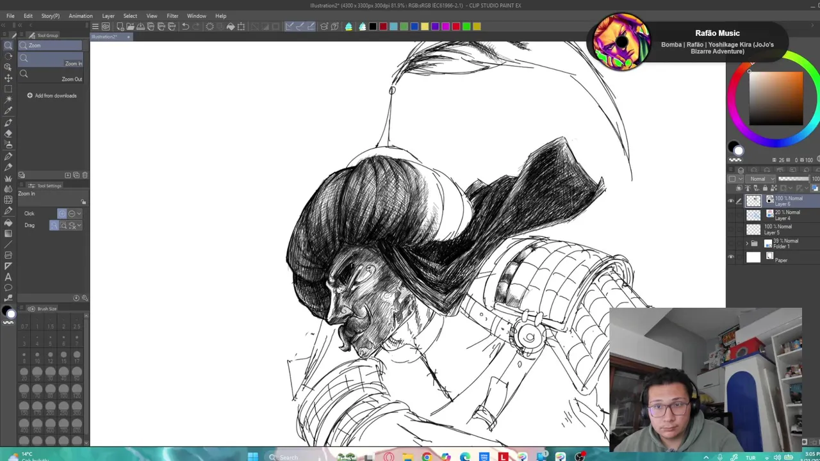Open the command bar hamburger menu

(95, 26)
